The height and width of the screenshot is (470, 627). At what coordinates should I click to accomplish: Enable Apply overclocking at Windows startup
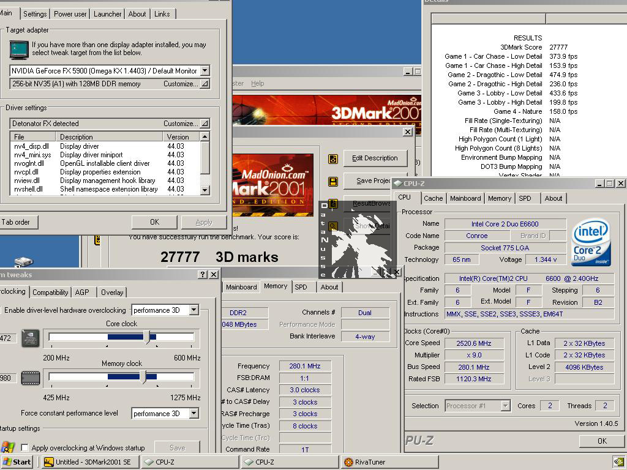pyautogui.click(x=24, y=447)
